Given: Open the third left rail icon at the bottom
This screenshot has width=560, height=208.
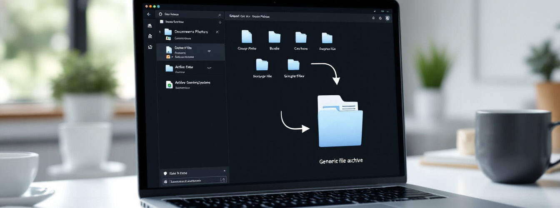Looking at the screenshot, I should point(150,47).
